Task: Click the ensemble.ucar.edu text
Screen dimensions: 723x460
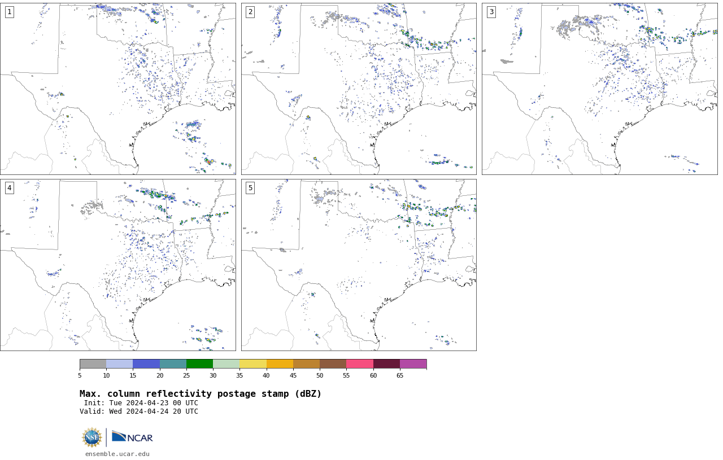Action: point(117,454)
